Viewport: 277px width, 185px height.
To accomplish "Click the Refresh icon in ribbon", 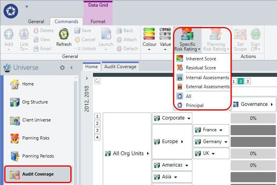I will click(64, 38).
